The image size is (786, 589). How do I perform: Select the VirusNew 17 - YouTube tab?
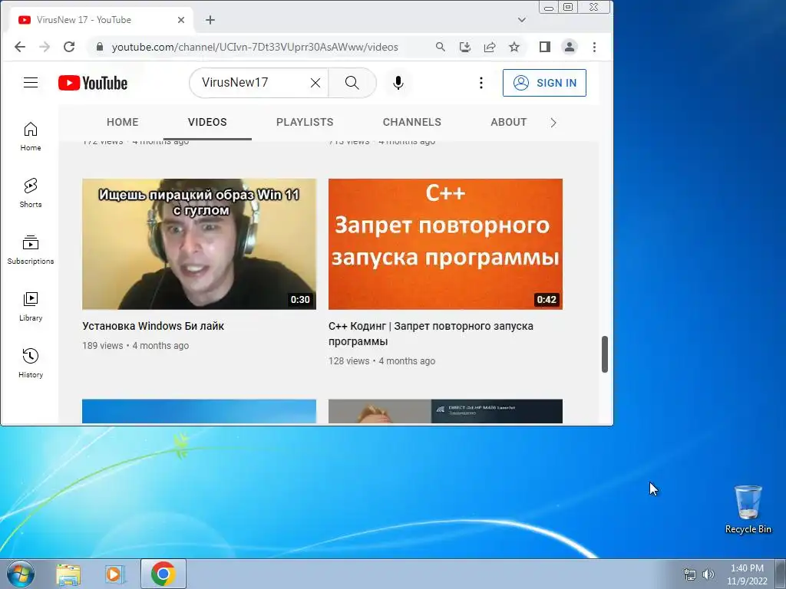[101, 20]
